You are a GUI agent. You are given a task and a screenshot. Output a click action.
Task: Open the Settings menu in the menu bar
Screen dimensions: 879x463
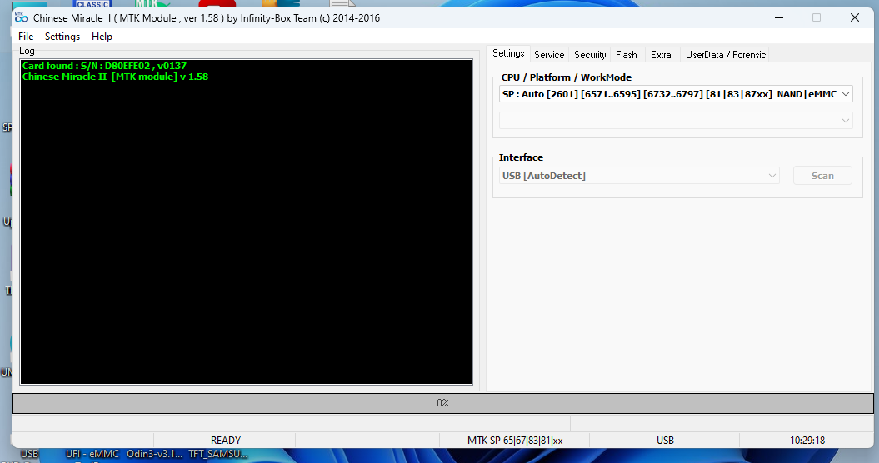tap(62, 37)
